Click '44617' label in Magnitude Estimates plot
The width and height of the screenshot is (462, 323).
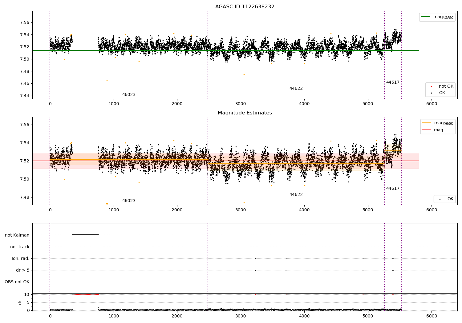(393, 189)
